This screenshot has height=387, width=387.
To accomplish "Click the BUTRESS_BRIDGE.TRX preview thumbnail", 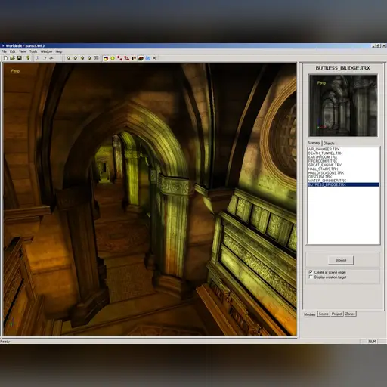I will coord(343,106).
